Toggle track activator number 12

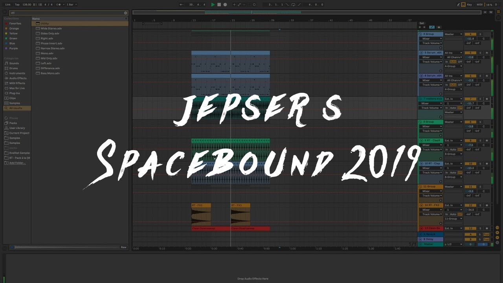470,205
